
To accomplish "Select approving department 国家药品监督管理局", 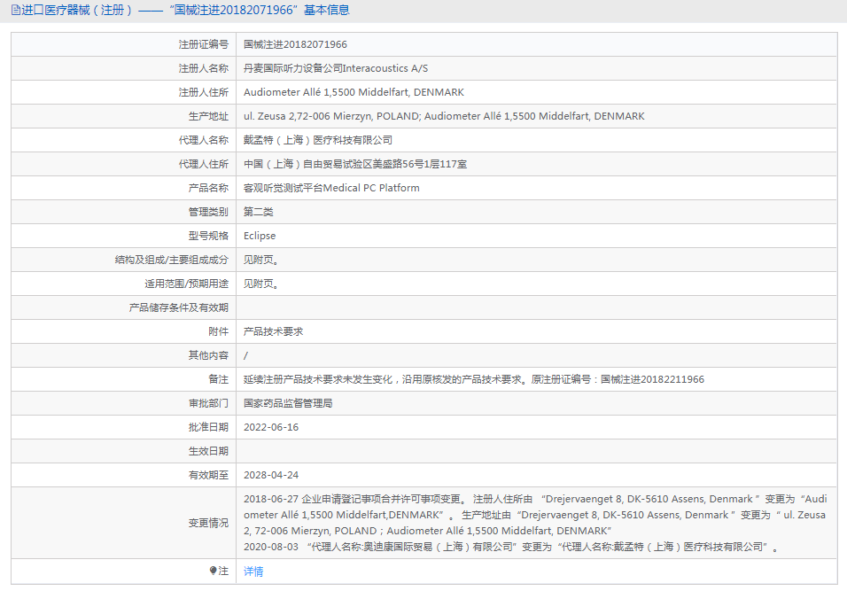I will click(x=288, y=403).
